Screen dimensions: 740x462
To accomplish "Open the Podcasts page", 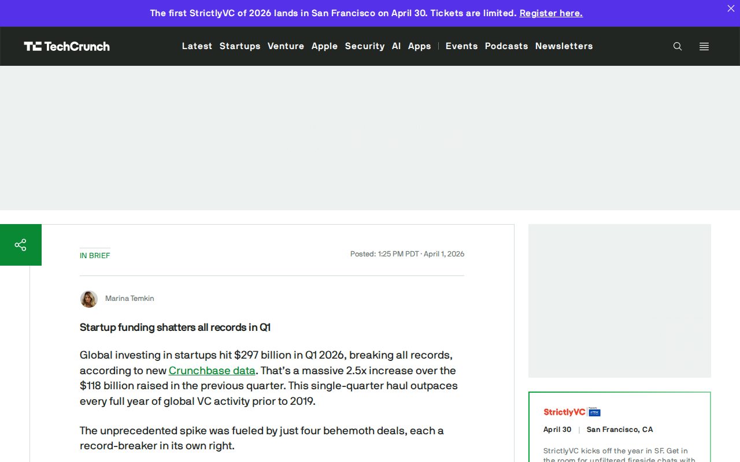I will [506, 46].
